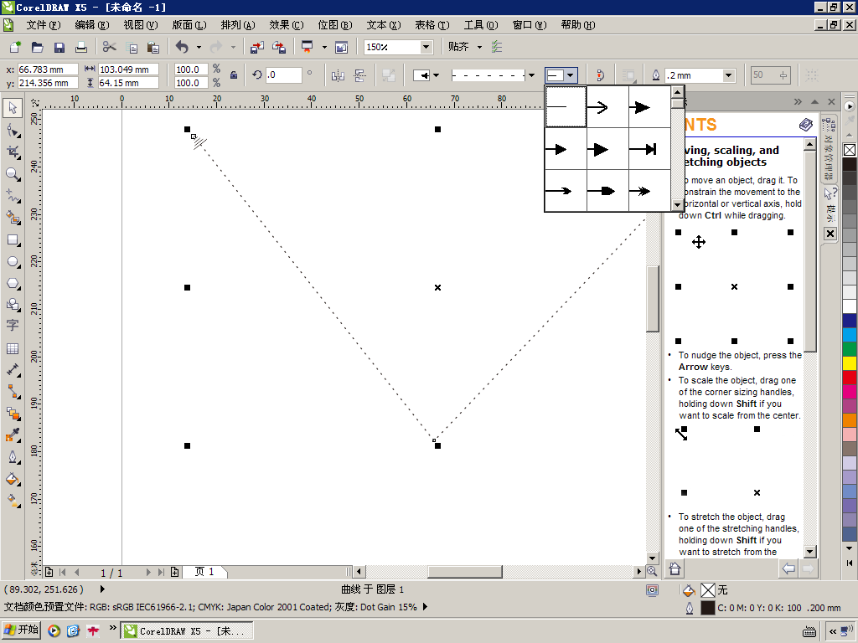Click the Print icon

click(x=81, y=47)
